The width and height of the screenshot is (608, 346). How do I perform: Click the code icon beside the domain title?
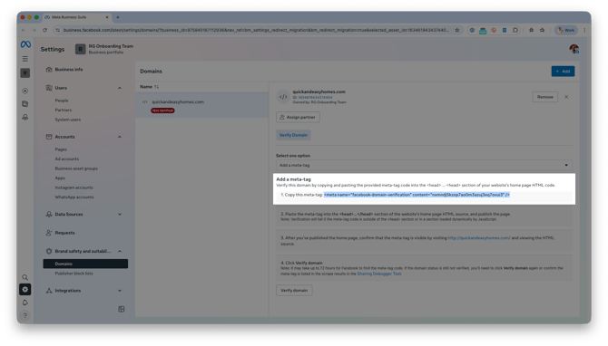[x=283, y=97]
